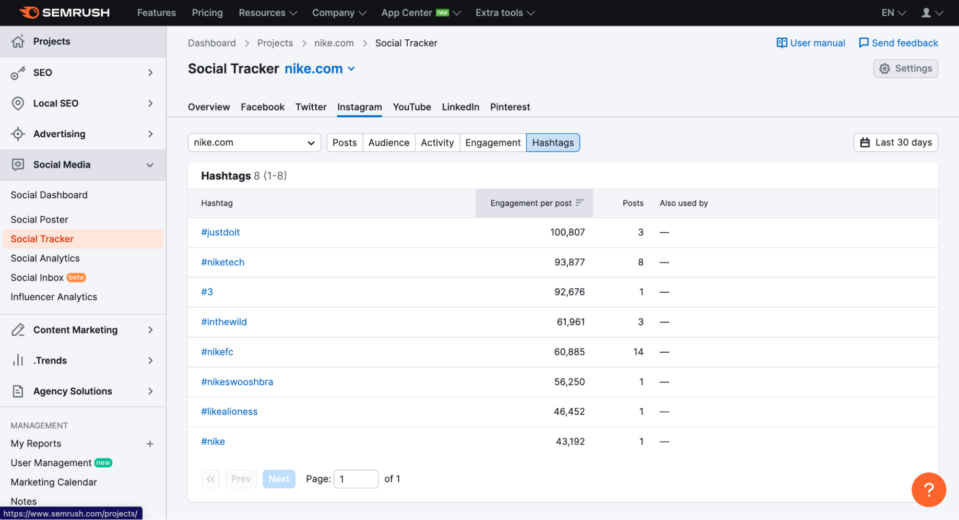
Task: Click the .Trends bar chart icon
Action: click(18, 360)
